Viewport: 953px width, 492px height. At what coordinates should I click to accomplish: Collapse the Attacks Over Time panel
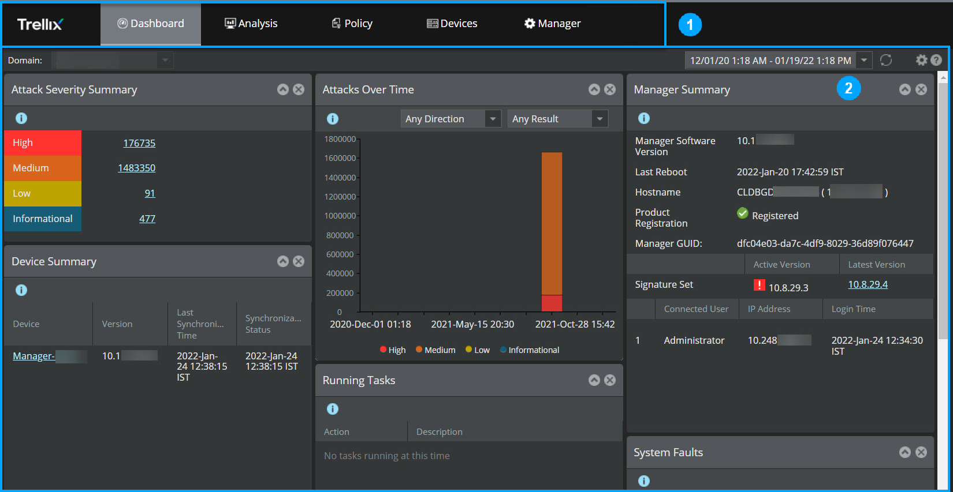tap(594, 89)
